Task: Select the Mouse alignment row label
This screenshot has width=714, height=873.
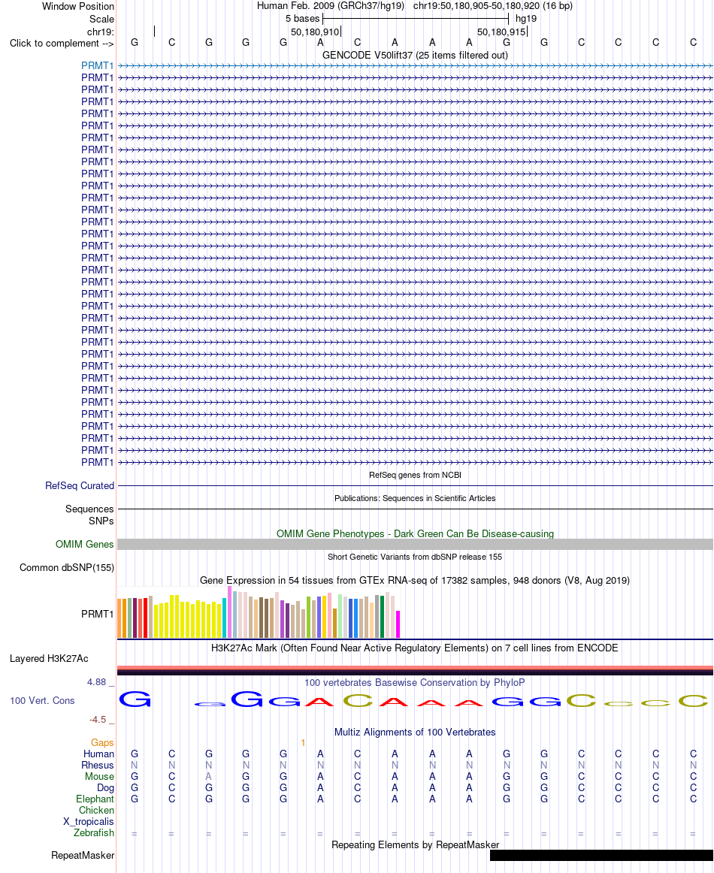Action: [x=99, y=776]
